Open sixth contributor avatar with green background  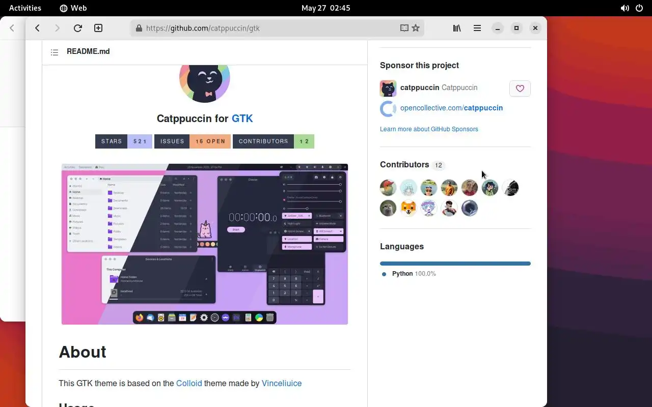coord(490,188)
